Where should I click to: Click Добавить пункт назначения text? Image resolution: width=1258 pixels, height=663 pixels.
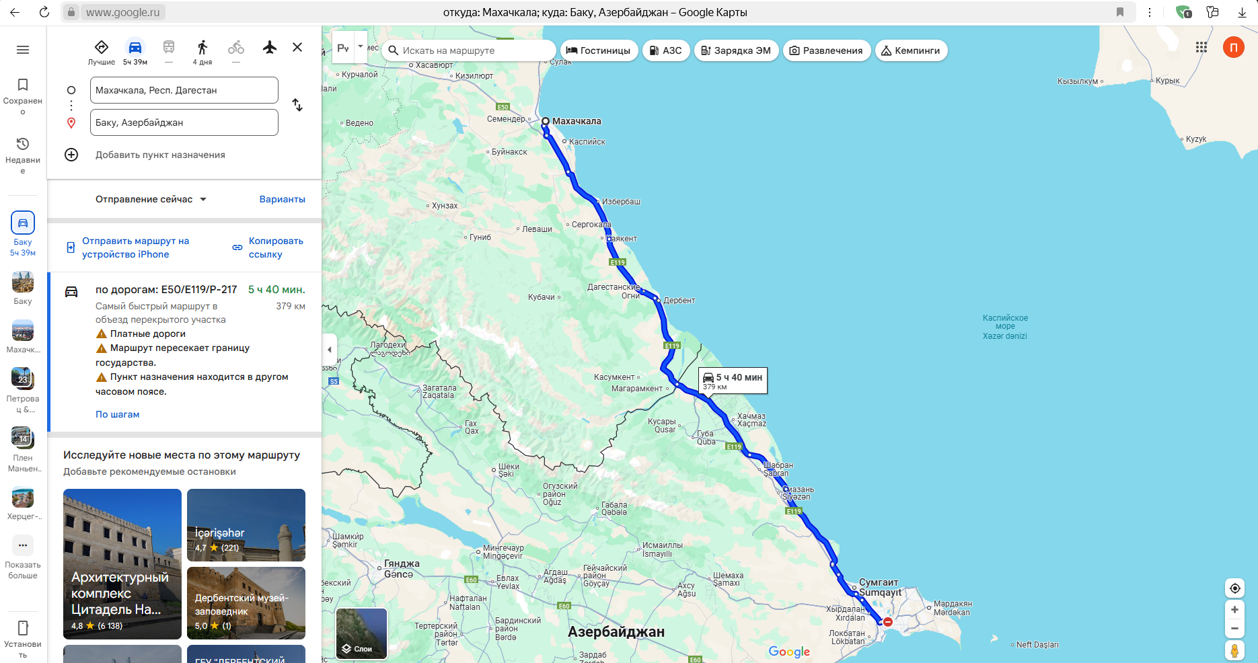click(x=160, y=155)
